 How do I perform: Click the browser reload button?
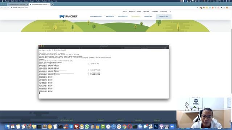[x=8, y=8]
